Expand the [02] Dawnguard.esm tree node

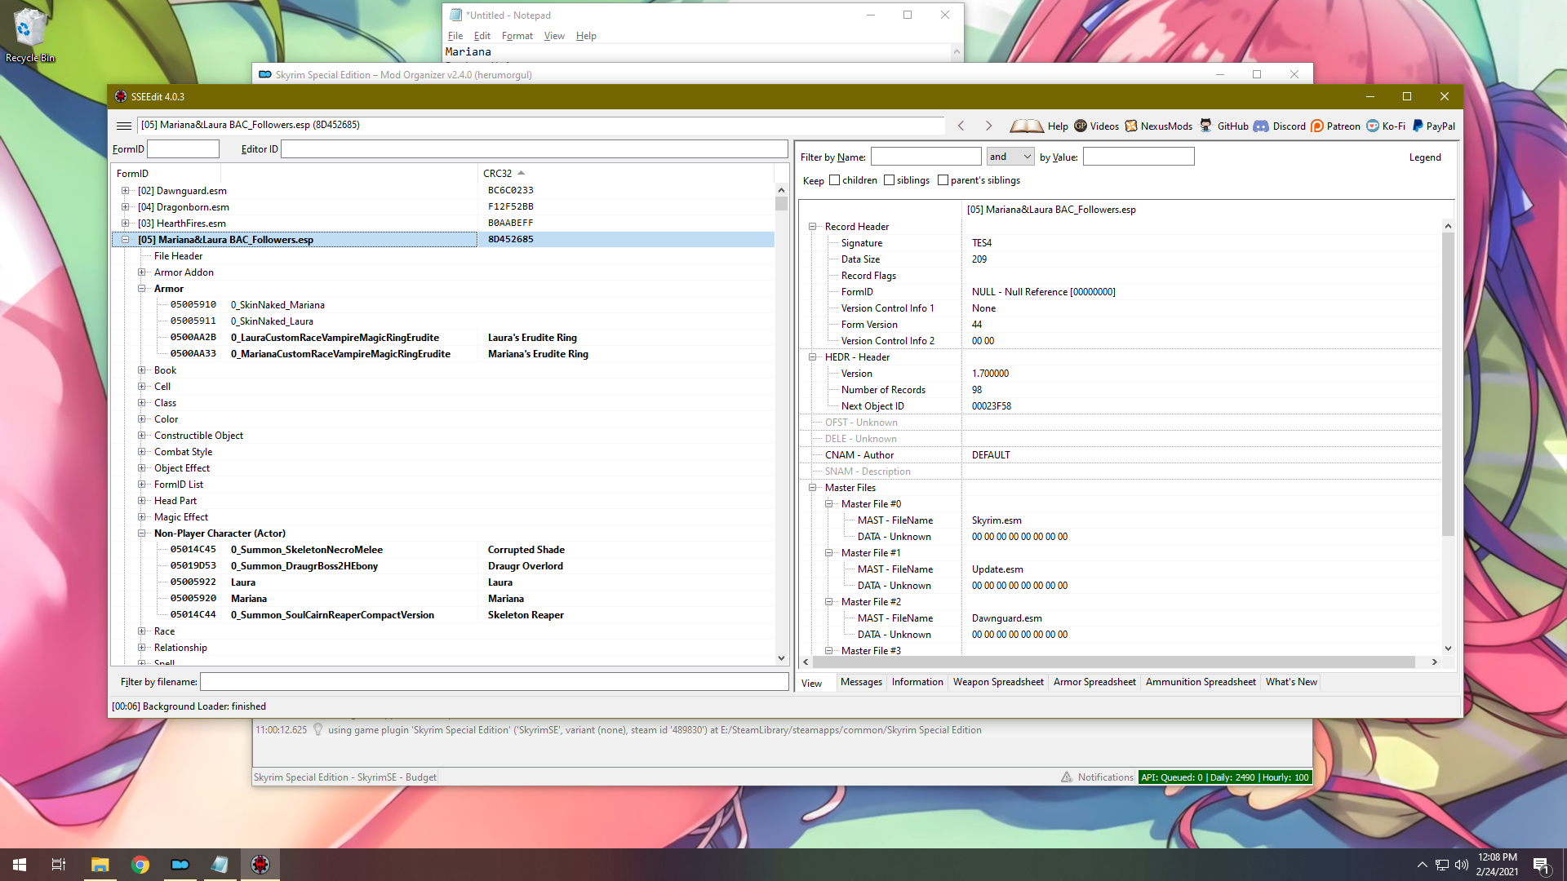pos(125,191)
